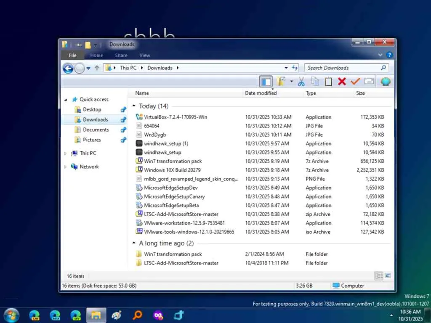Screen dimensions: 431x323
Task: Select the 654064 JPG file
Action: click(x=152, y=126)
